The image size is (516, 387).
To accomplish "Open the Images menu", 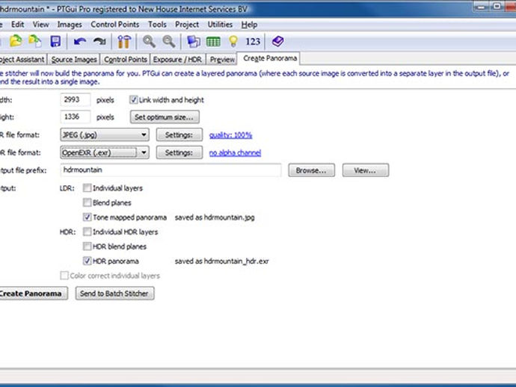I will pos(70,25).
